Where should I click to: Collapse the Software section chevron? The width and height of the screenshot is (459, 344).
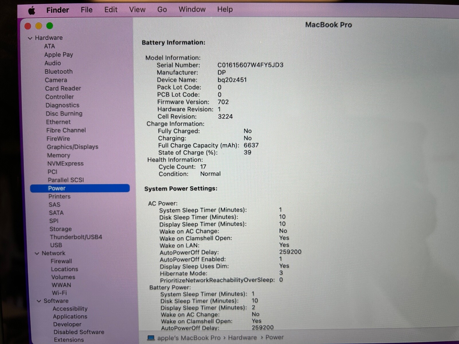(39, 301)
